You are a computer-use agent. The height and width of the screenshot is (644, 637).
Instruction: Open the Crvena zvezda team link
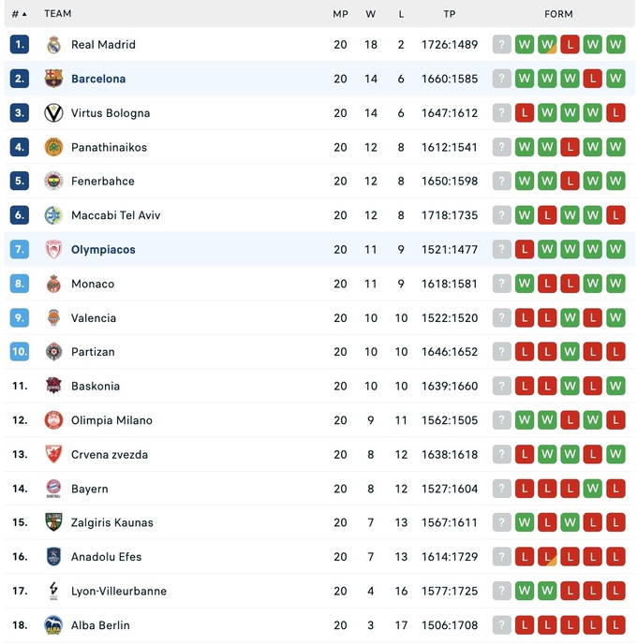tap(110, 455)
